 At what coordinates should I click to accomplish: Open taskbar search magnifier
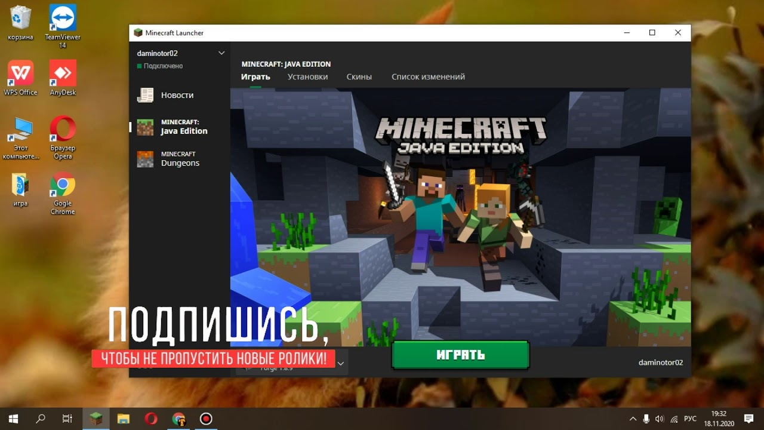41,419
